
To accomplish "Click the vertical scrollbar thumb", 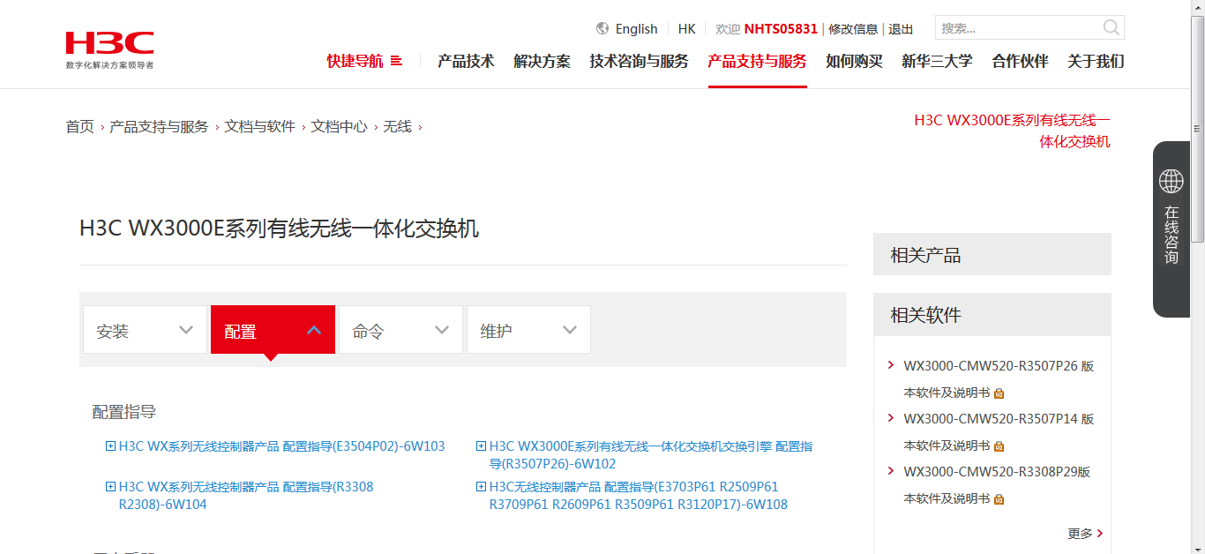I will coord(1197,129).
